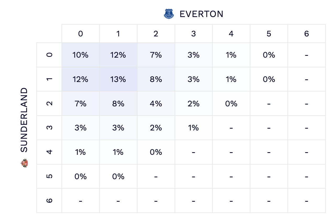The height and width of the screenshot is (219, 332).
Task: Select Everton column header for 3 goals
Action: [x=193, y=34]
